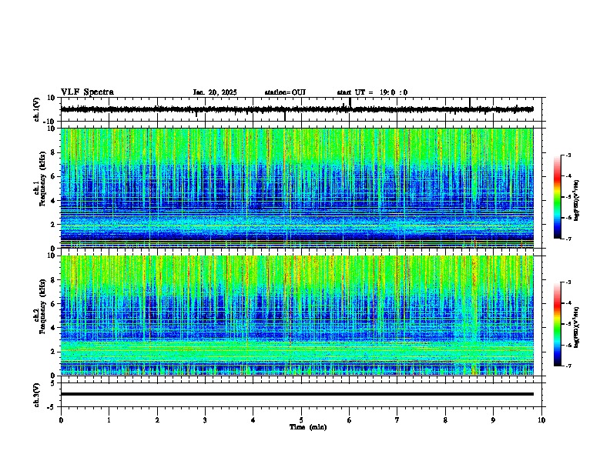The image size is (610, 471).
Task: Click the "ch.1(V)" waveform axis label
Action: point(37,109)
